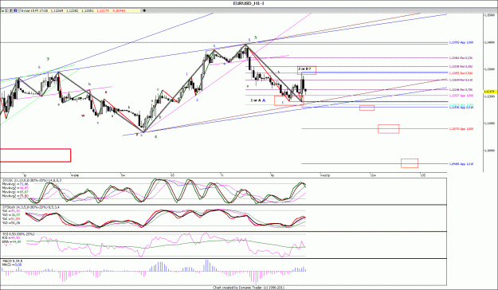This screenshot has height=290, width=498.
Task: Click the Dynamic Trader copyright footer text
Action: point(249,288)
